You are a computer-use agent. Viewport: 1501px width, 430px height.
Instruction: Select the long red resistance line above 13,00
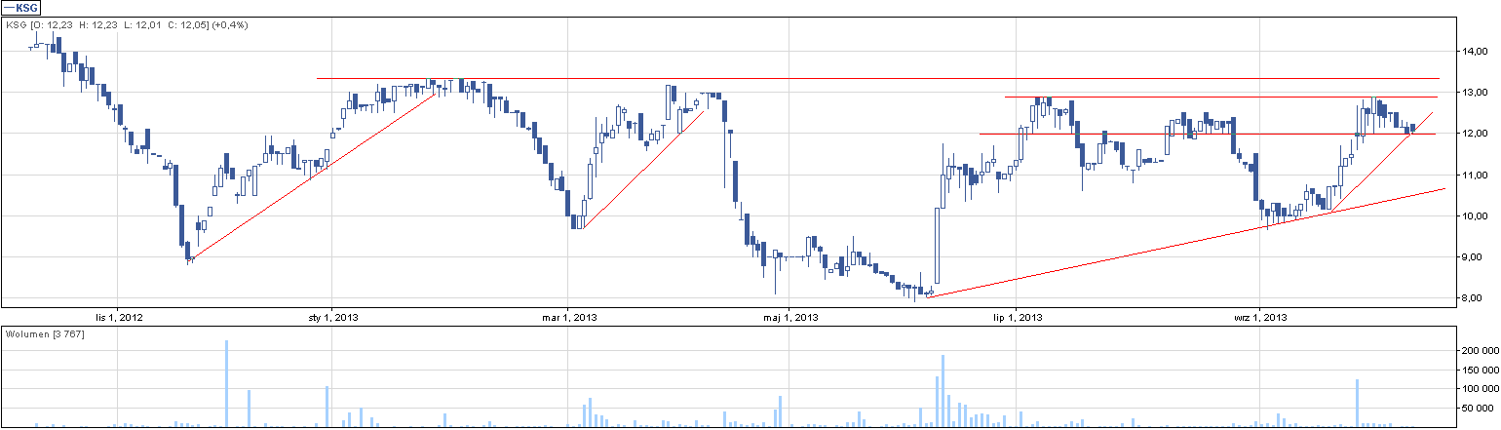[x=877, y=78]
